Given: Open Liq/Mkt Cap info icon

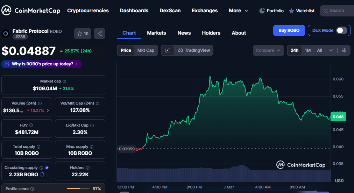Looking at the screenshot, I should 92,125.
